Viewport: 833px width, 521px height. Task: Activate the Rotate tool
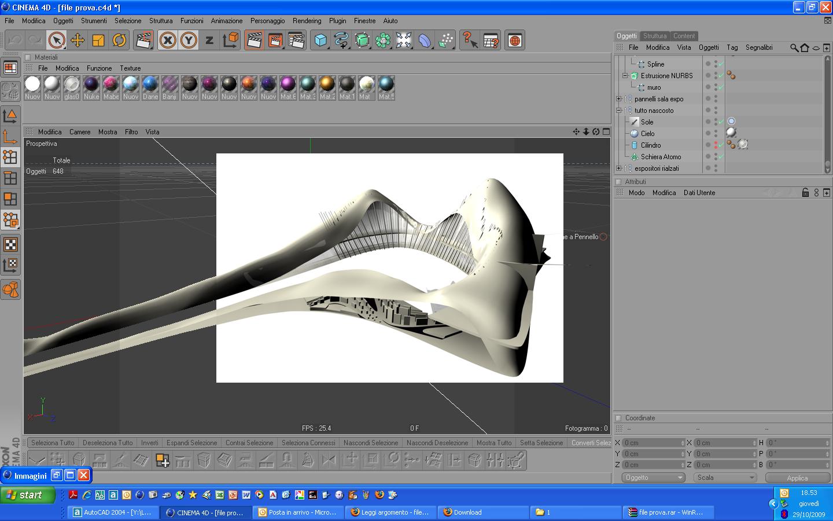[119, 40]
